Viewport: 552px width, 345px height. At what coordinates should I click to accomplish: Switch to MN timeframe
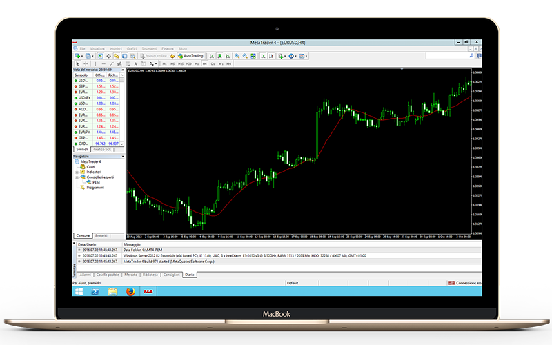coord(229,63)
